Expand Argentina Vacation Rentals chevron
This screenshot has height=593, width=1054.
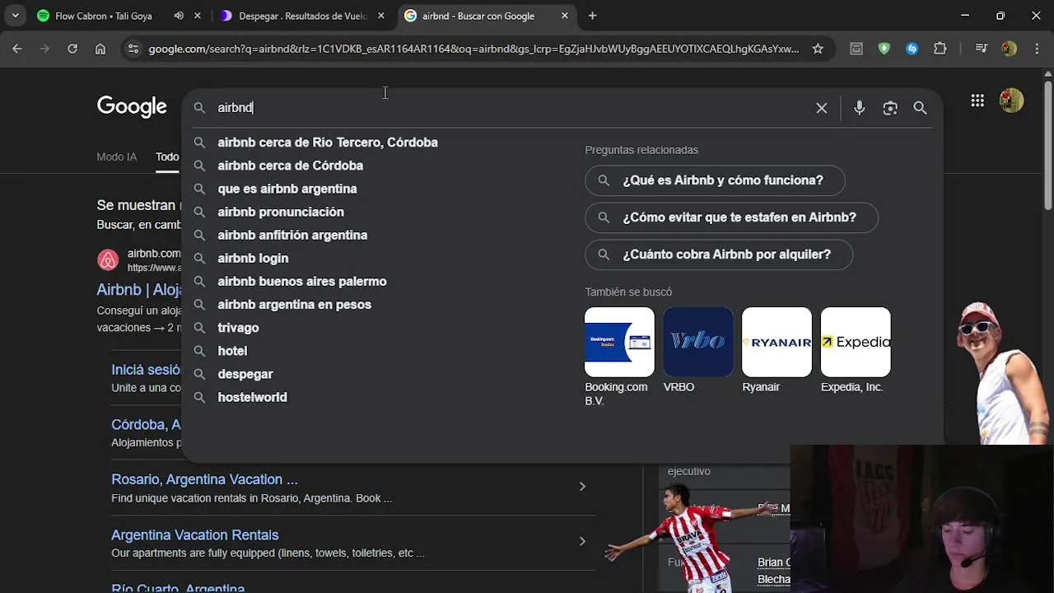[x=582, y=541]
